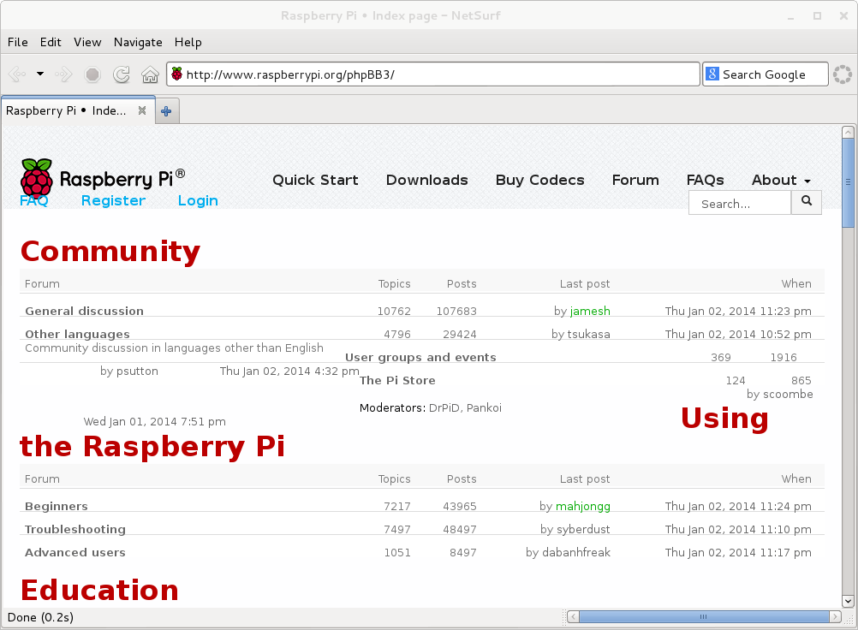Click the raspberry favicon in URL bar
The image size is (858, 630).
pos(176,74)
